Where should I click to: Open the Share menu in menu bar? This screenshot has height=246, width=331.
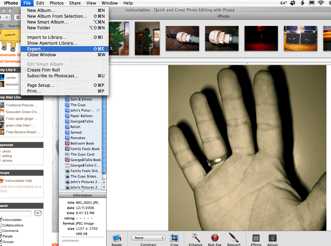click(75, 3)
